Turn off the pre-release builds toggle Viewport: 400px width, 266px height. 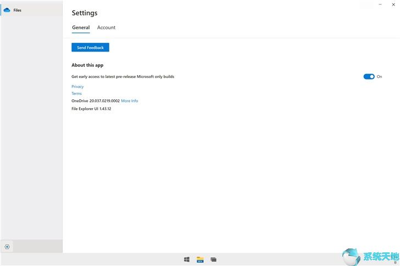click(x=369, y=77)
